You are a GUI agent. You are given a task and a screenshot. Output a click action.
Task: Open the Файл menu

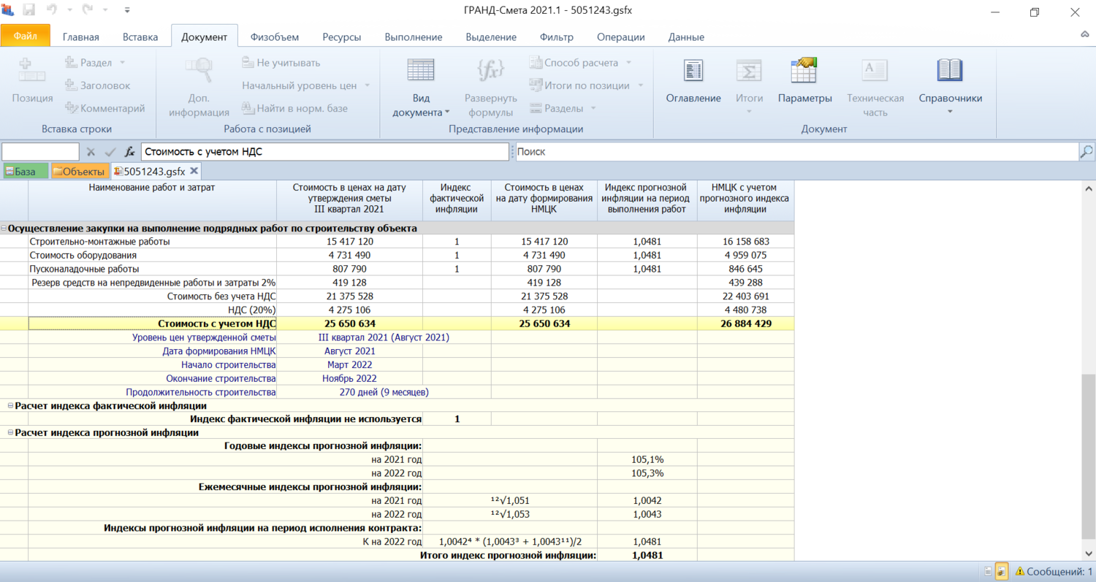(x=26, y=36)
